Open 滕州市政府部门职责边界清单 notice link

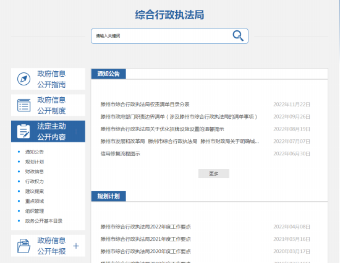coord(179,117)
